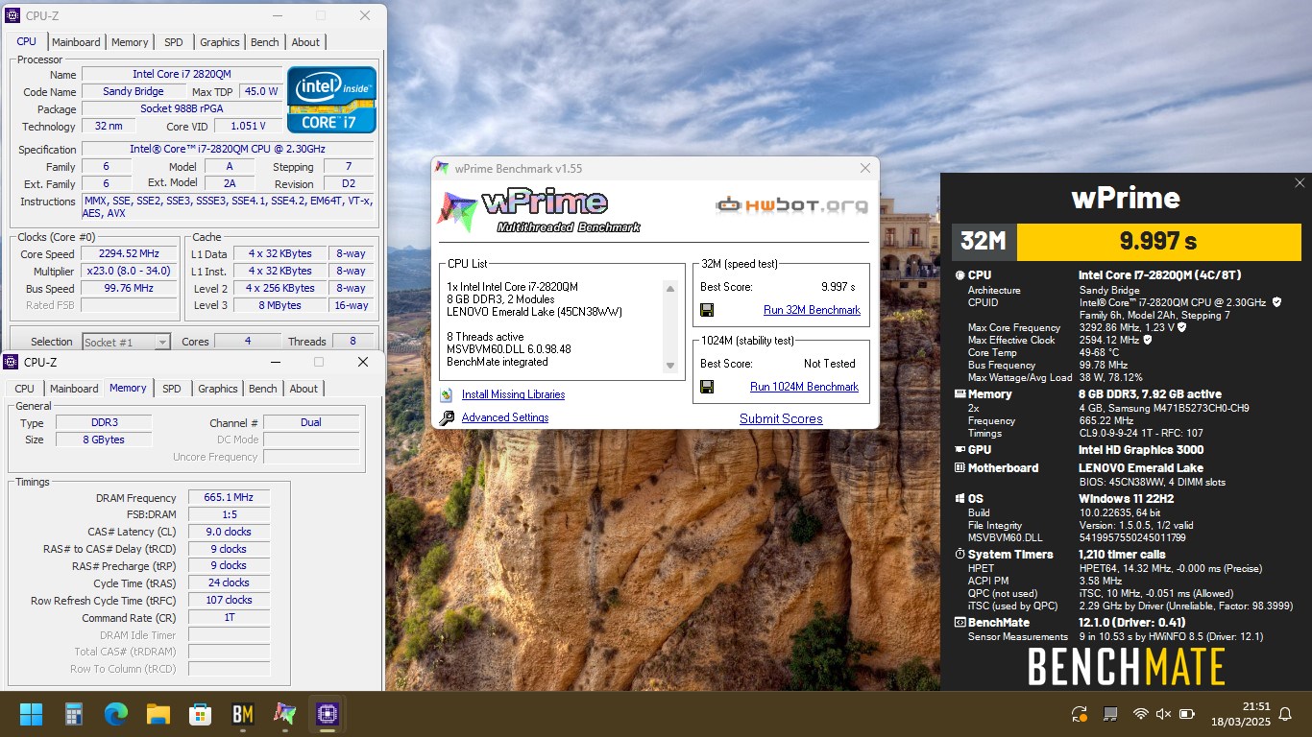Click the DRAM Frequency value 665.1 MHz
Viewport: 1312px width, 737px height.
pos(229,498)
